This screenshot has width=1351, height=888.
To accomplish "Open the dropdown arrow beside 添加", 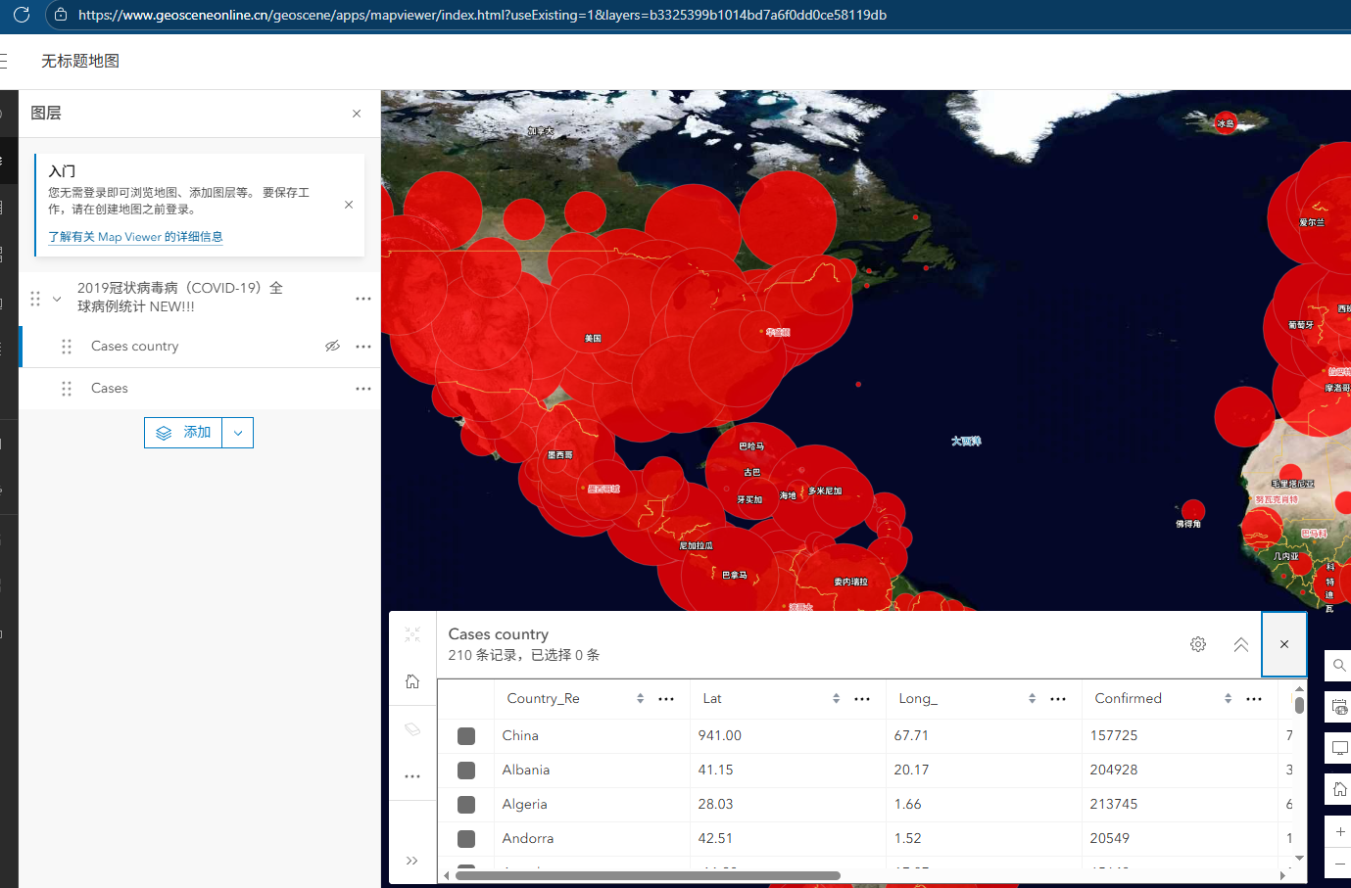I will pyautogui.click(x=238, y=433).
